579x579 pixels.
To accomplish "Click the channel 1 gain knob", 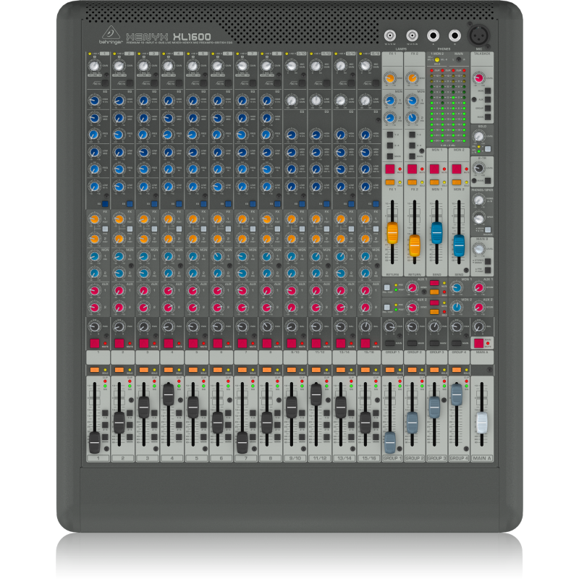I will point(94,67).
